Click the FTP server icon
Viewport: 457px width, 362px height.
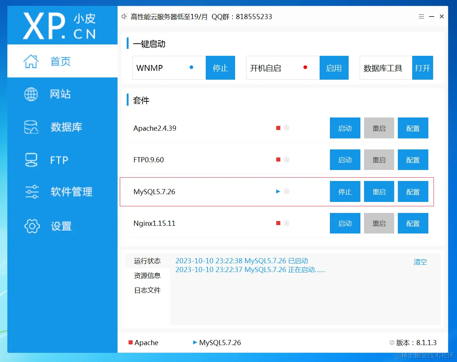point(31,160)
